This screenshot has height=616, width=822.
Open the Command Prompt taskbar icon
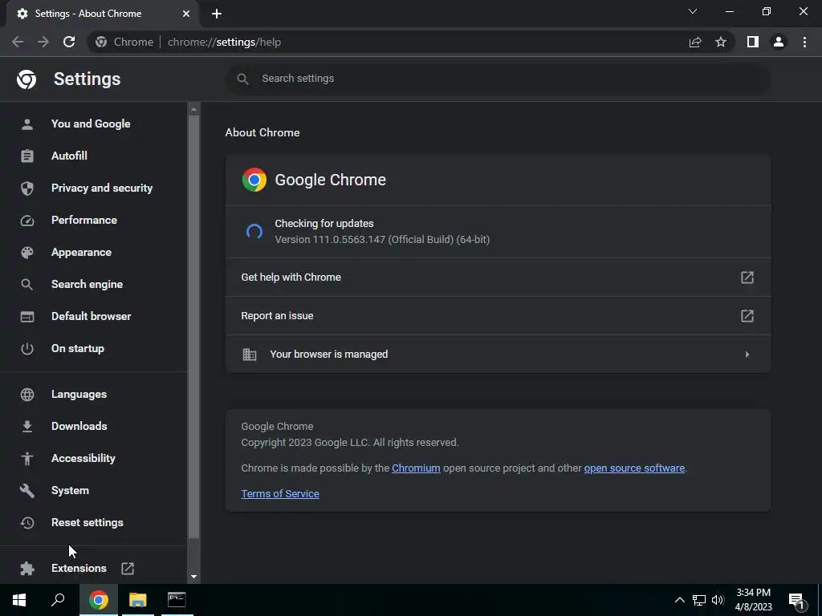(177, 600)
